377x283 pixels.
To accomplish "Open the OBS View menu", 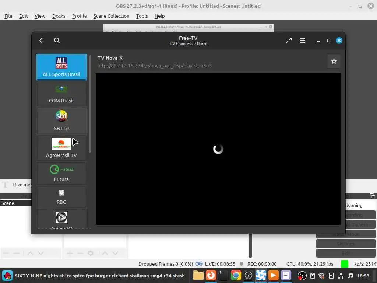I will (40, 16).
